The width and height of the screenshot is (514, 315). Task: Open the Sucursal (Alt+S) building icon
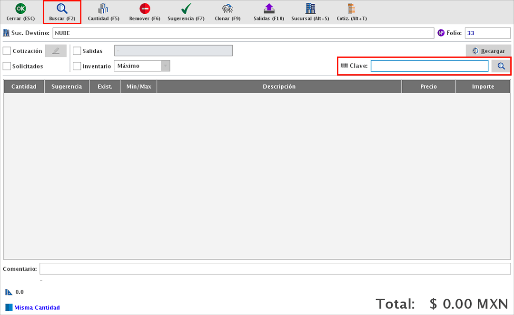[310, 9]
